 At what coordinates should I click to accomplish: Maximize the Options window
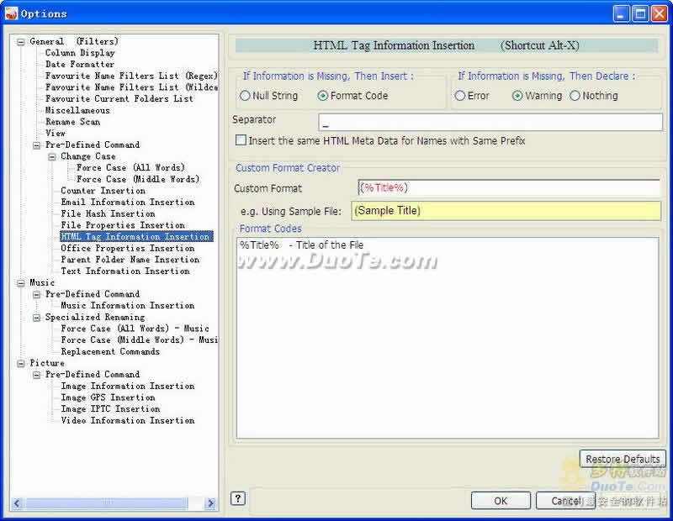coord(640,14)
